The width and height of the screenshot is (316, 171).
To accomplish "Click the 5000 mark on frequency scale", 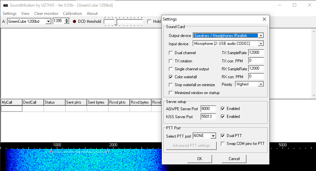I will 283,145.
